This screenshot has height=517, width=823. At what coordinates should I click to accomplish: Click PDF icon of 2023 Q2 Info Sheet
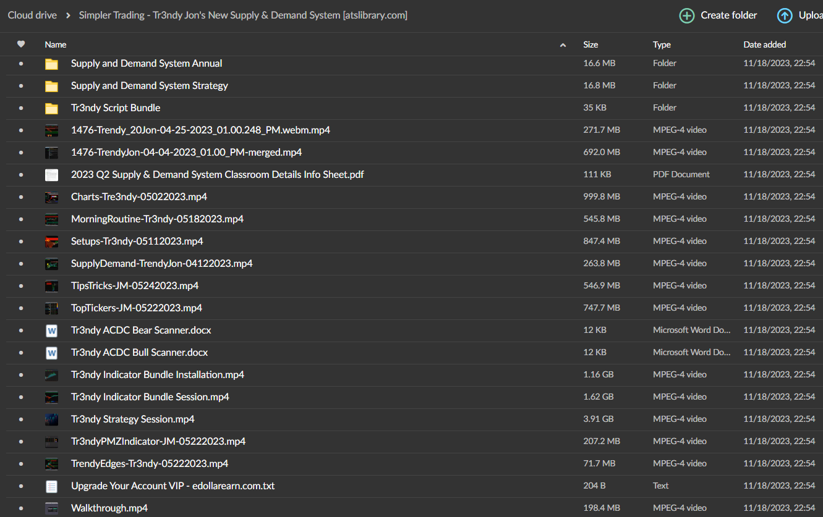(51, 175)
